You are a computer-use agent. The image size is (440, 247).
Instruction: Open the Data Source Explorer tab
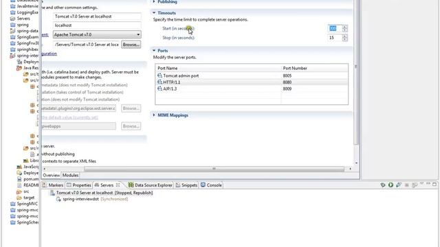[x=151, y=185]
